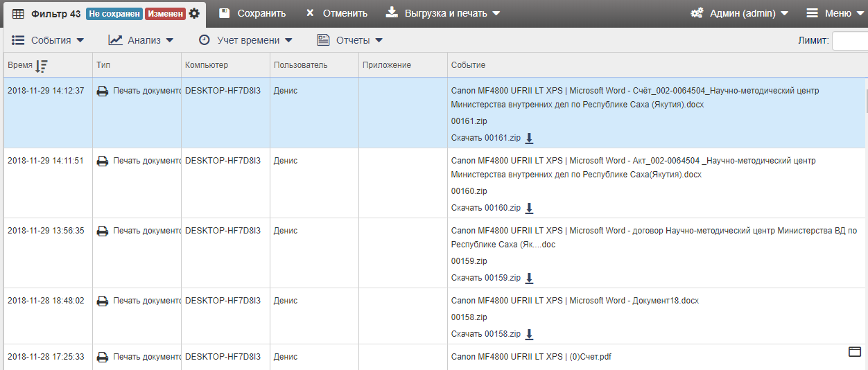Viewport: 868px width, 370px height.
Task: Open the Учет времени dropdown
Action: pos(245,40)
